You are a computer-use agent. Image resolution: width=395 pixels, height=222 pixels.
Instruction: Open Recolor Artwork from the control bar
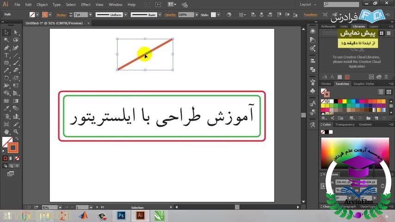229,15
